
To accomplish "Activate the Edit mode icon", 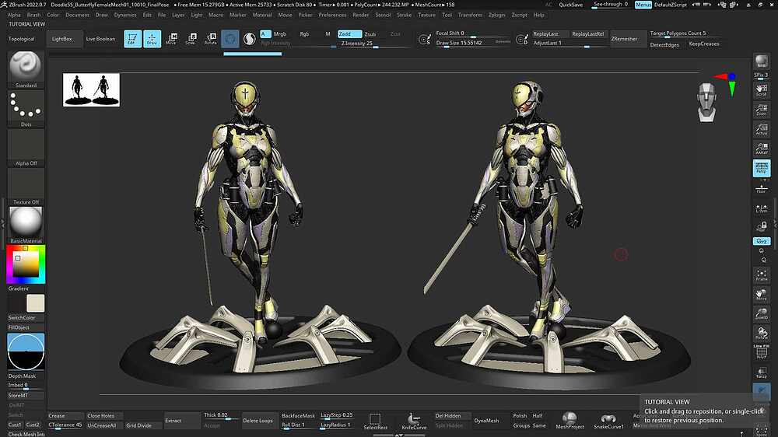I will point(132,39).
